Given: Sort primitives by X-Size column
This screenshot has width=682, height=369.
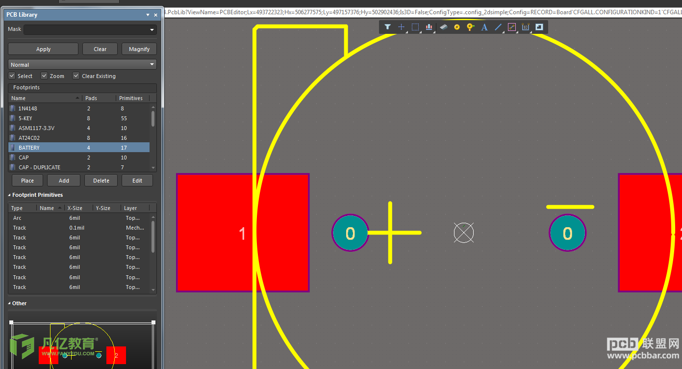Looking at the screenshot, I should coord(78,208).
